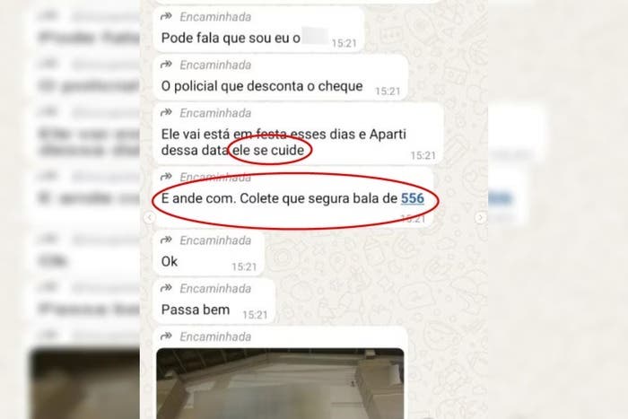Select the 'Pode fala que sou eu o' message
The image size is (628, 419).
(258, 30)
